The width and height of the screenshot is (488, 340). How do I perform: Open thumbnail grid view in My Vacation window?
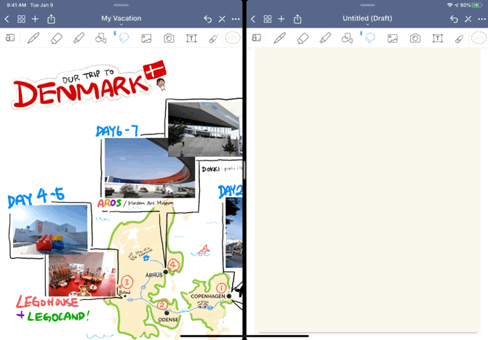click(x=21, y=19)
